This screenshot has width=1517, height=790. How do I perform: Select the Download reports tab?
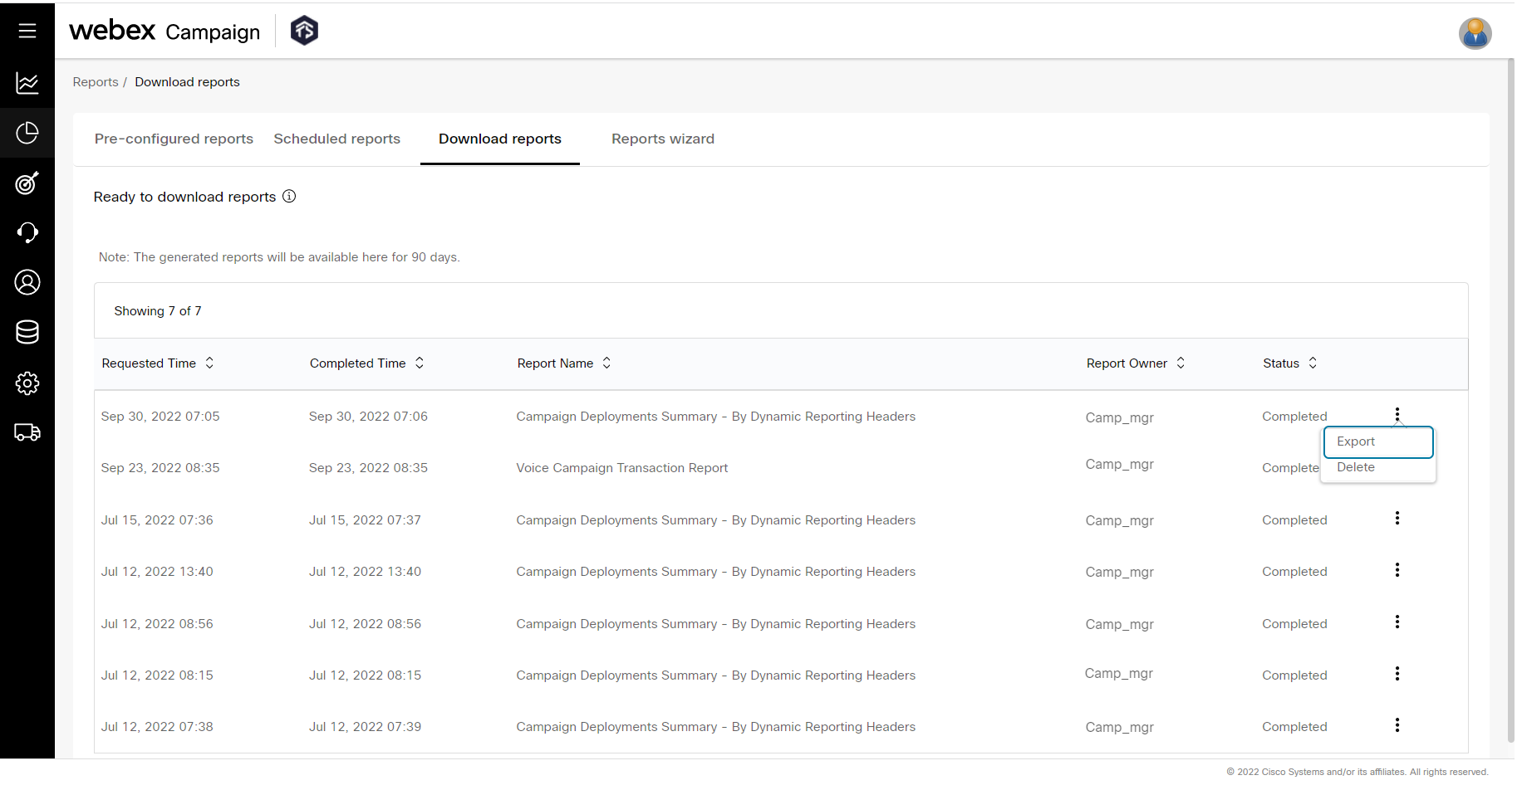click(500, 139)
